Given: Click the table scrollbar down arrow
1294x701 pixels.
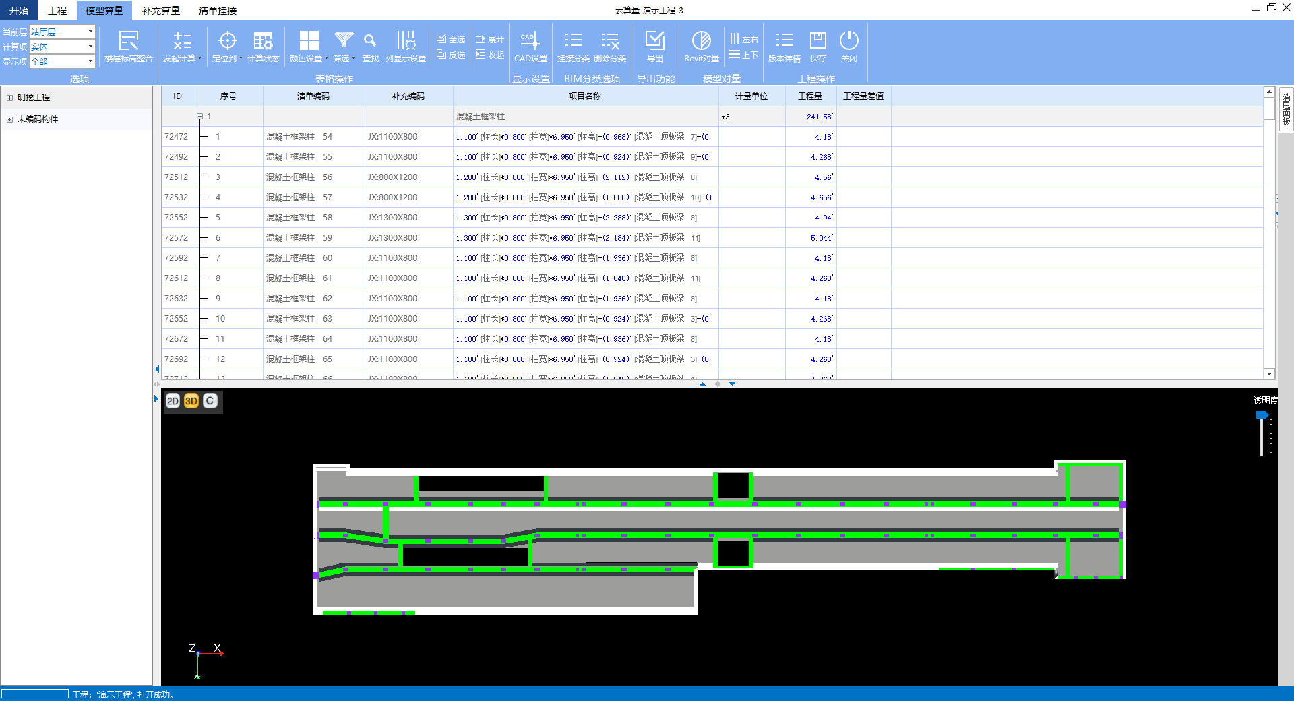Looking at the screenshot, I should [x=1269, y=374].
